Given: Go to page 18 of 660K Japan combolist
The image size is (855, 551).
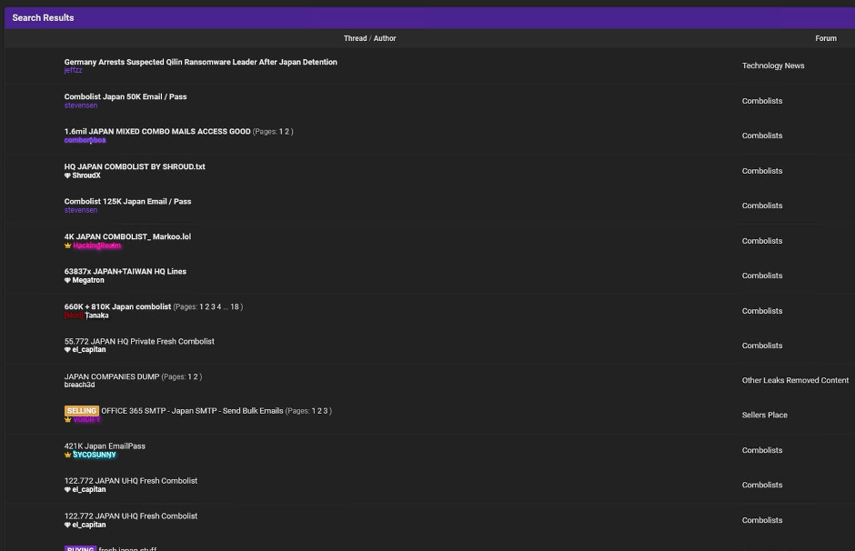Looking at the screenshot, I should pyautogui.click(x=235, y=306).
